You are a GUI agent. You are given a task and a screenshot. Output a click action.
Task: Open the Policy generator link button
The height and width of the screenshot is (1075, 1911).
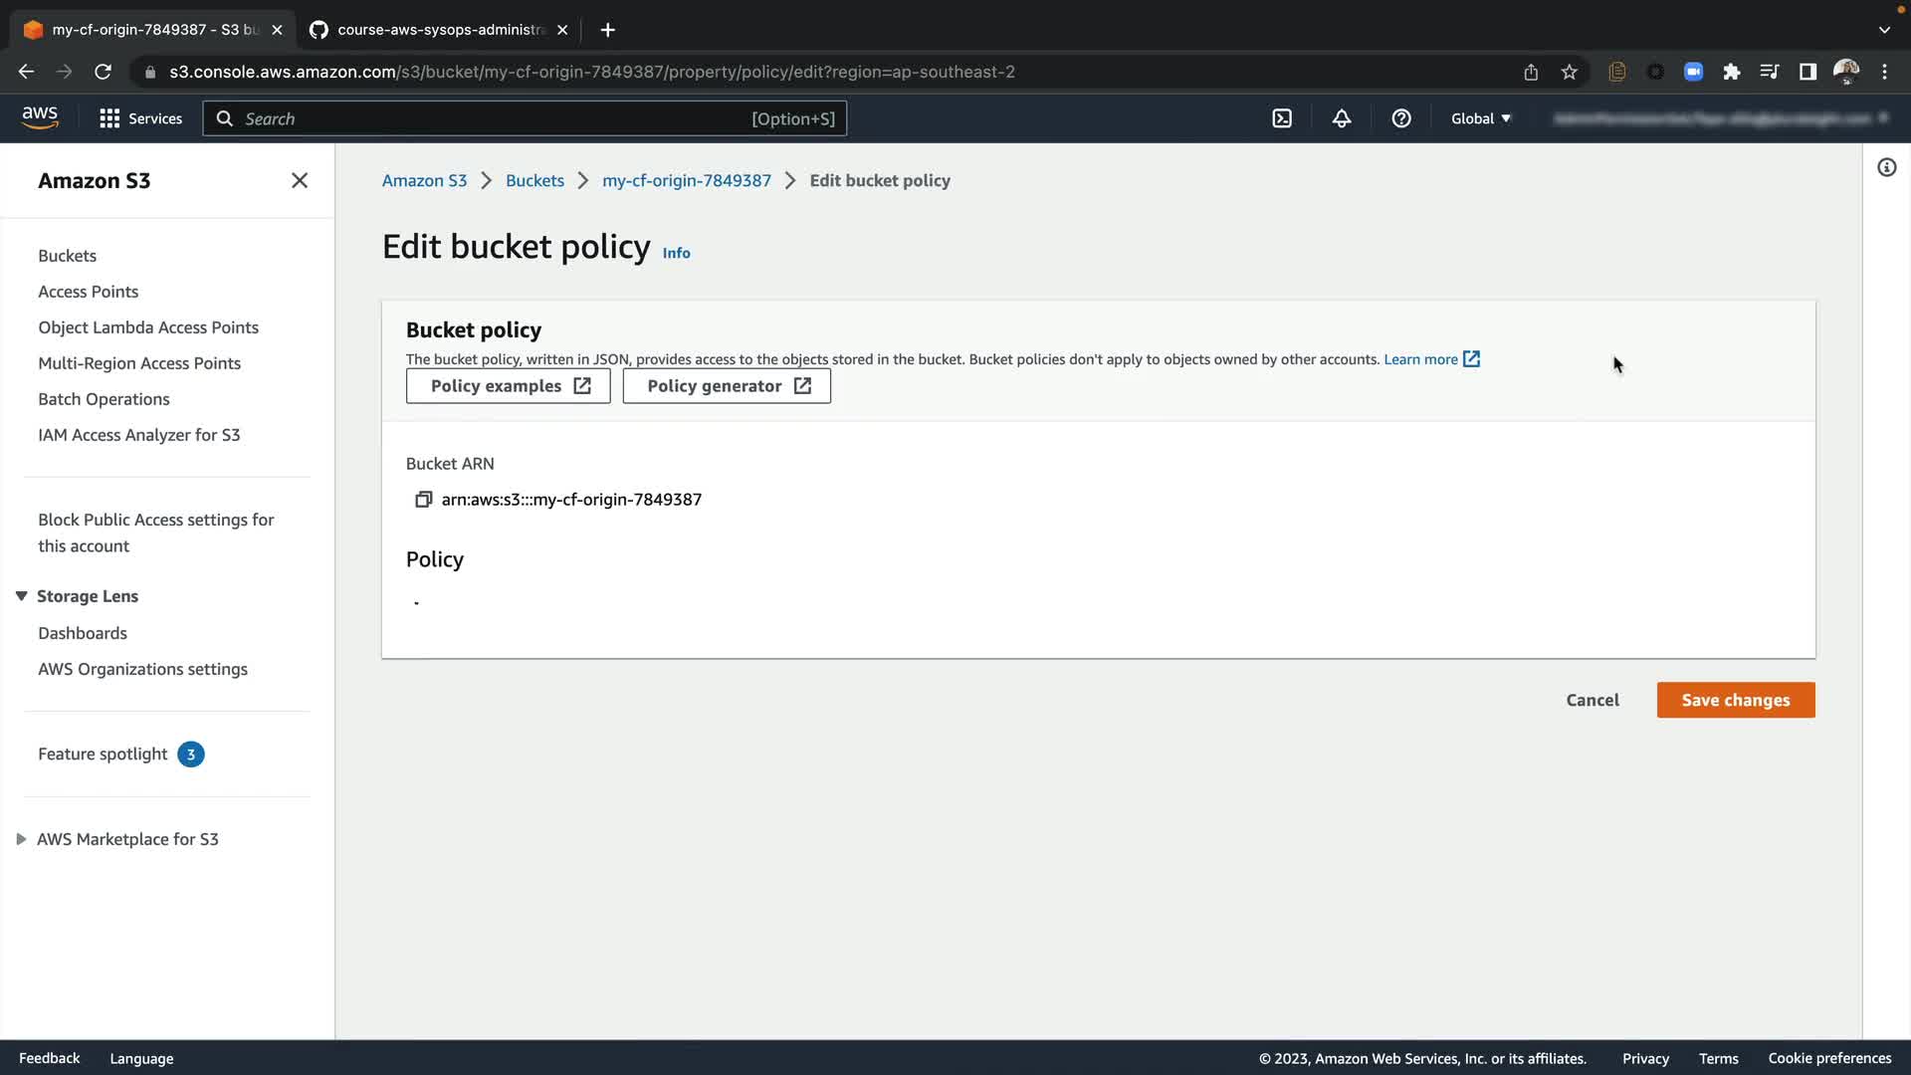point(727,386)
